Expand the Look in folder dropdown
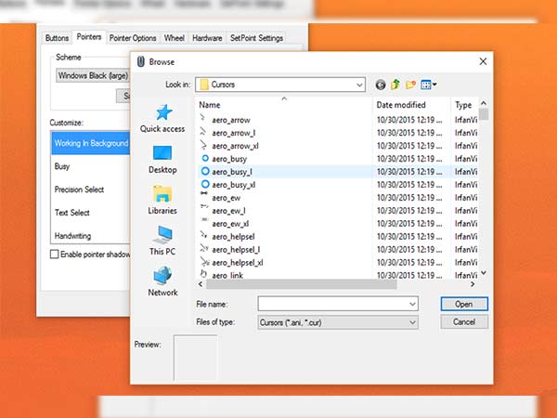The image size is (557, 418). (x=359, y=85)
